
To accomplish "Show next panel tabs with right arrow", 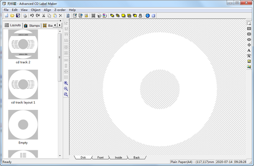I will pos(60,25).
